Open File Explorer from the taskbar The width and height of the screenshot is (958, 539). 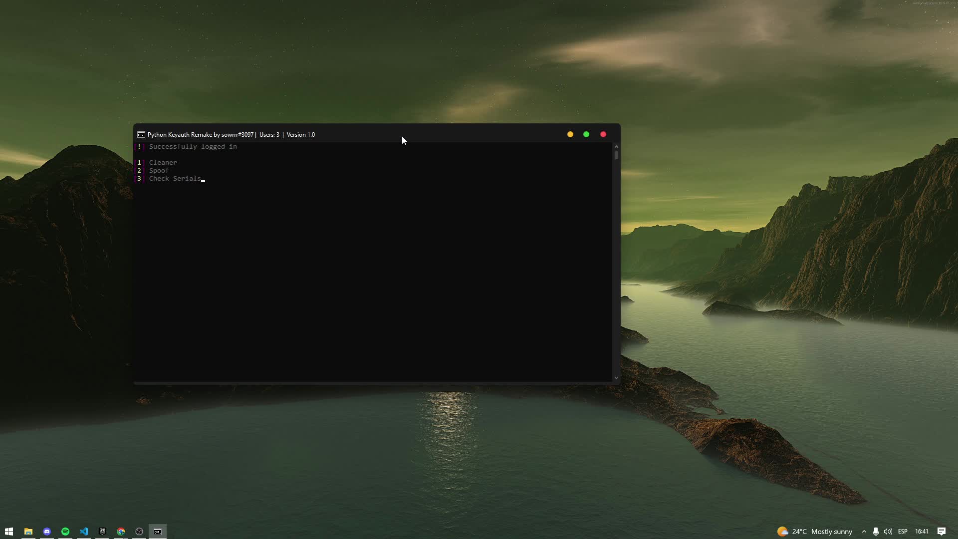pyautogui.click(x=28, y=531)
